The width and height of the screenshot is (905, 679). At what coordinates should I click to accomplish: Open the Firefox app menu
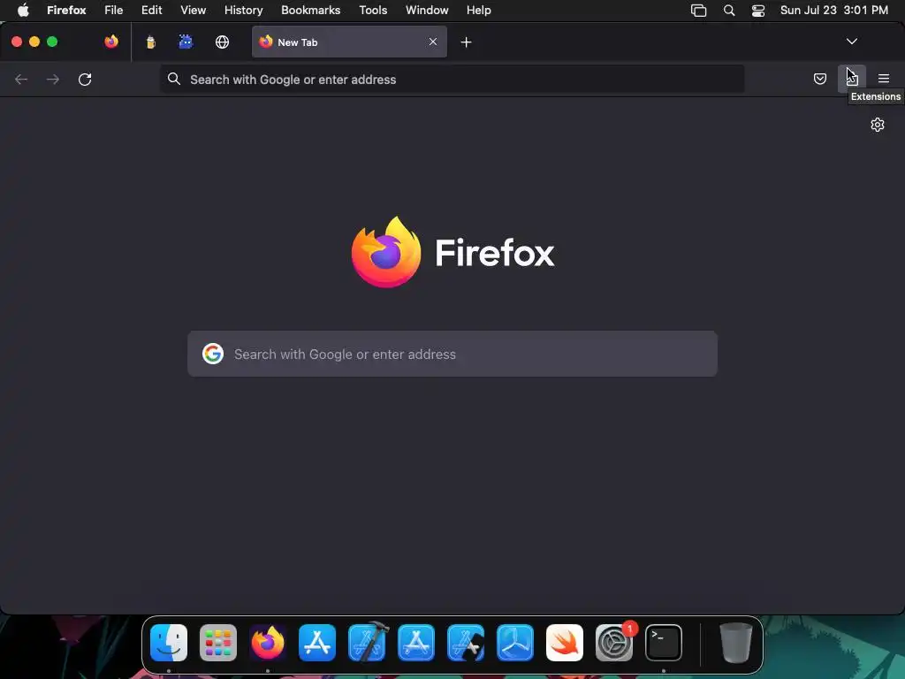tap(66, 11)
